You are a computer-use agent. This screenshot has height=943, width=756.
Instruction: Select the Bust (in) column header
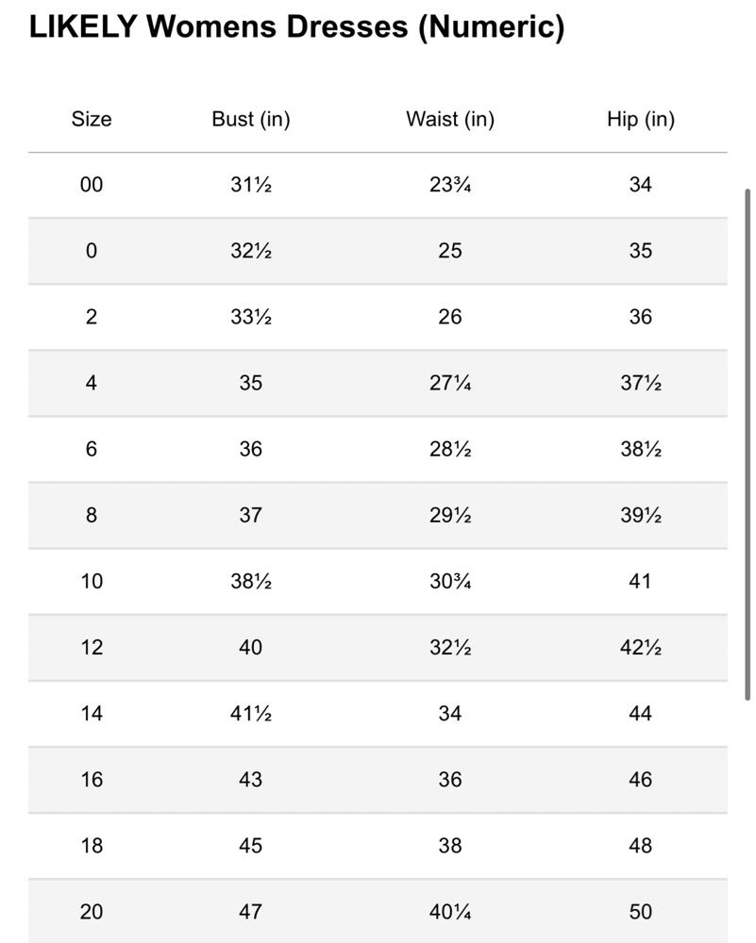point(251,119)
